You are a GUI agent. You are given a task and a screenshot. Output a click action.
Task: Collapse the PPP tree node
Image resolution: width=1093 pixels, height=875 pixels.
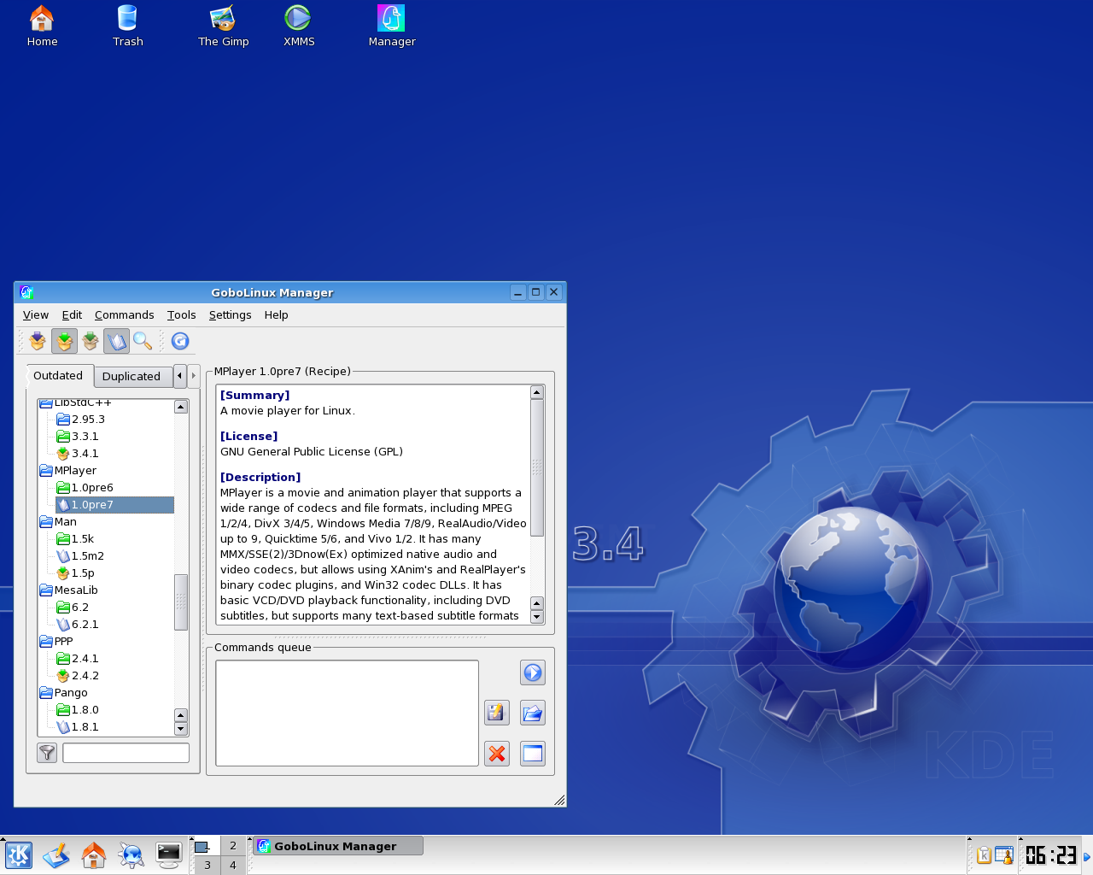tap(56, 642)
